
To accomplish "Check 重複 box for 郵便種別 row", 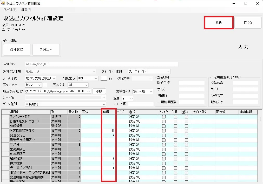I will tap(186, 159).
